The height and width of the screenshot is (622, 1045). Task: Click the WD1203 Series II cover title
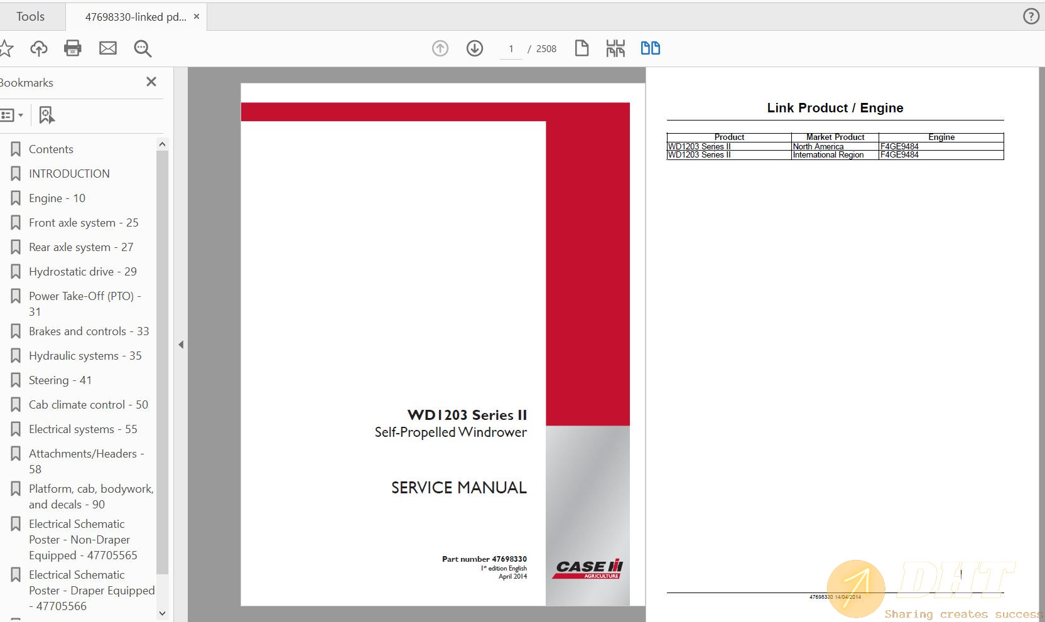coord(467,415)
